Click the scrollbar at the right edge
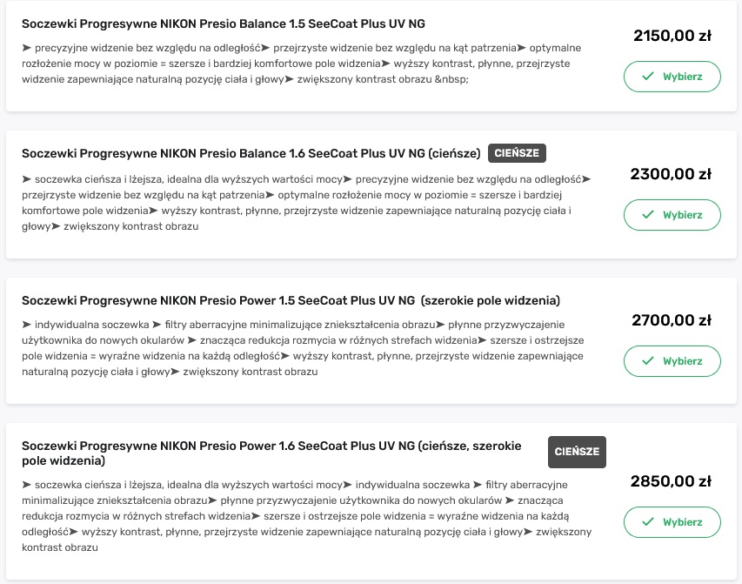The image size is (742, 584). coord(739,292)
